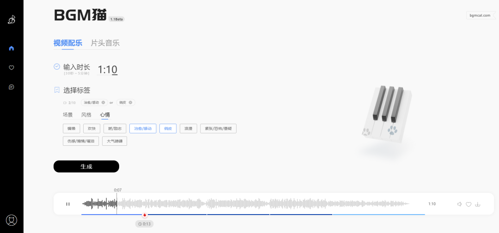Select the 紧张/恐怖/悬疑 mood tag
Screen dimensions: 499x233
(x=218, y=128)
